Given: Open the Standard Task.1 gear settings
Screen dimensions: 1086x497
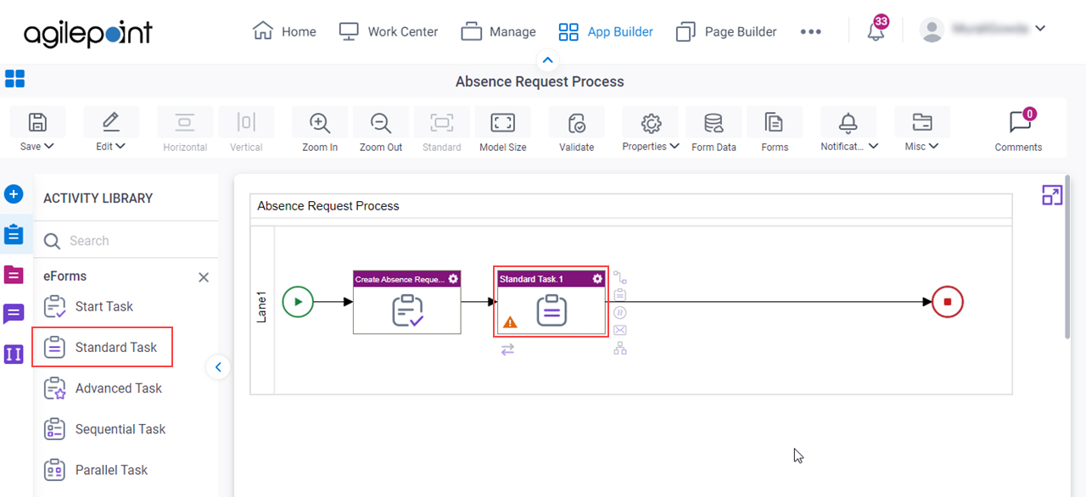Looking at the screenshot, I should point(597,278).
